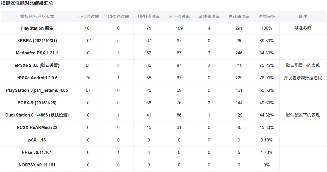This screenshot has height=172, width=327.
Task: Select the pSX 1.13 row name
Action: pyautogui.click(x=37, y=140)
